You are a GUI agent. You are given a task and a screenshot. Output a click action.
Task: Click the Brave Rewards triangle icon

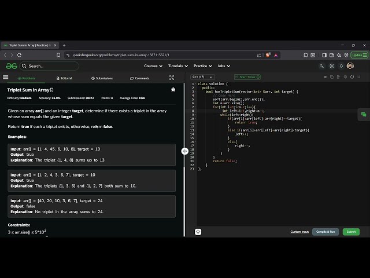click(x=276, y=55)
